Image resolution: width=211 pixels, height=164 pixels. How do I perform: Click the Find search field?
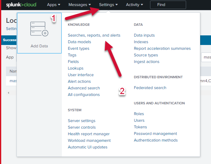[x=168, y=5]
